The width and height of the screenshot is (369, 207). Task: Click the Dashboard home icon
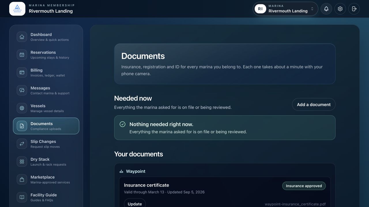22,37
